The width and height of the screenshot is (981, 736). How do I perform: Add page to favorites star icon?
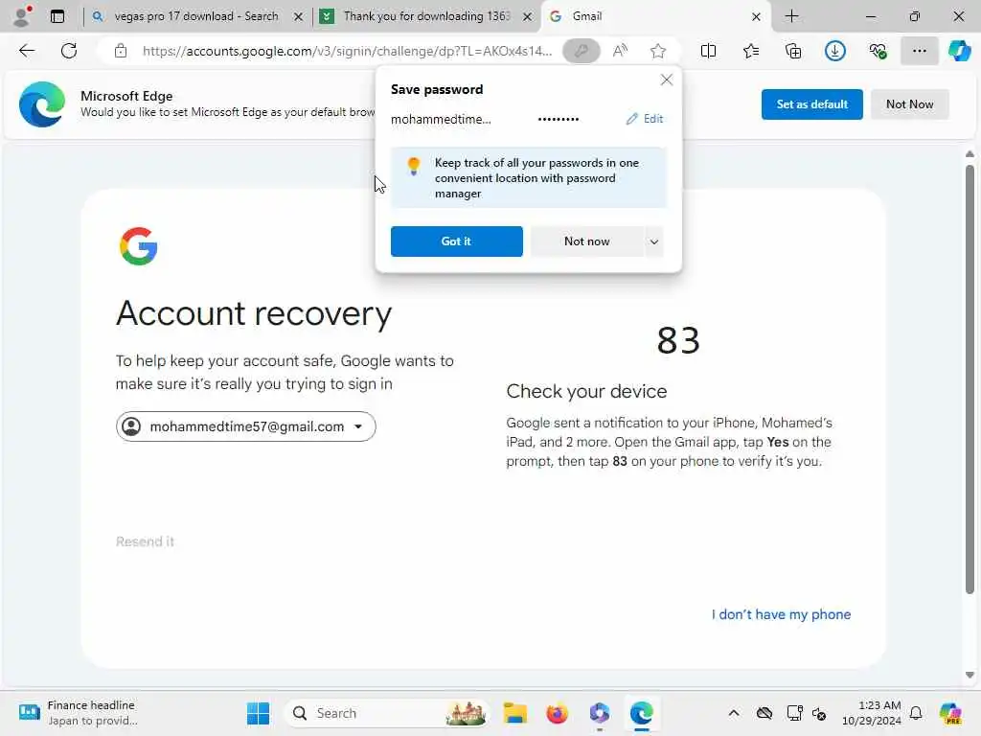point(657,51)
